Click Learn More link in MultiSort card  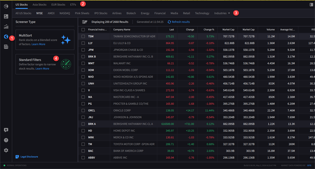(x=38, y=44)
